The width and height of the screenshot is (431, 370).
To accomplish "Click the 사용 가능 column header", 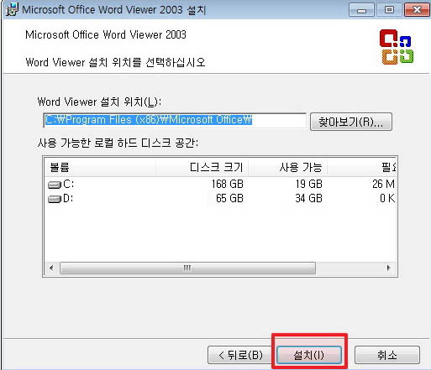I will click(287, 168).
